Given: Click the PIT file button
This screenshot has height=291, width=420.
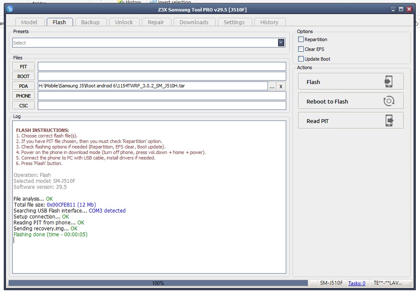Looking at the screenshot, I should pos(24,67).
